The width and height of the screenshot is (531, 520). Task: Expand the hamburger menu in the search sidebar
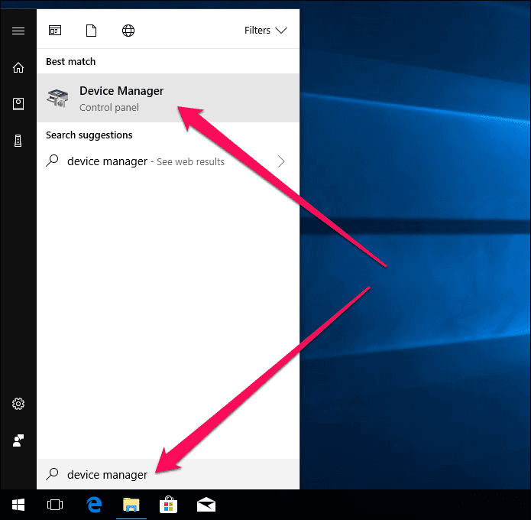click(x=18, y=31)
